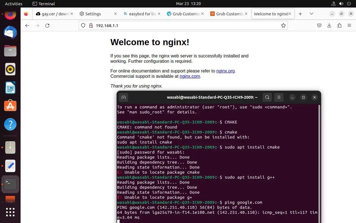This screenshot has width=356, height=223.
Task: Close the easybcd search tab
Action: click(159, 14)
